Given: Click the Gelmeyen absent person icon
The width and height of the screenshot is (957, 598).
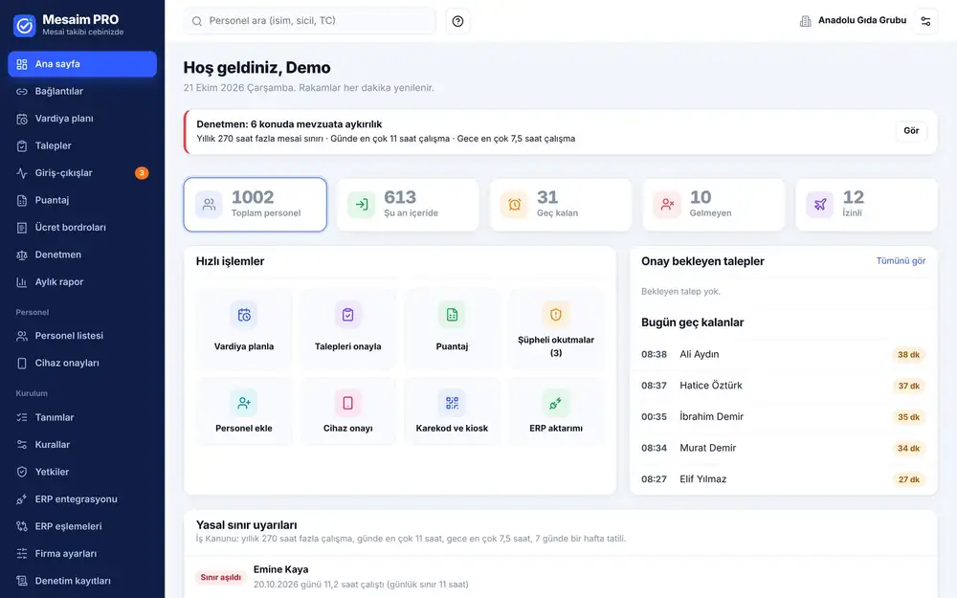Looking at the screenshot, I should coord(667,205).
